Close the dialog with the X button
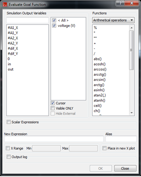 [x=131, y=3]
